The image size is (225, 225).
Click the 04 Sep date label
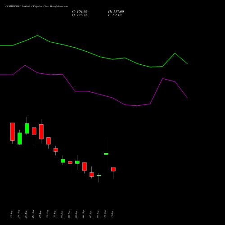(x=84, y=214)
